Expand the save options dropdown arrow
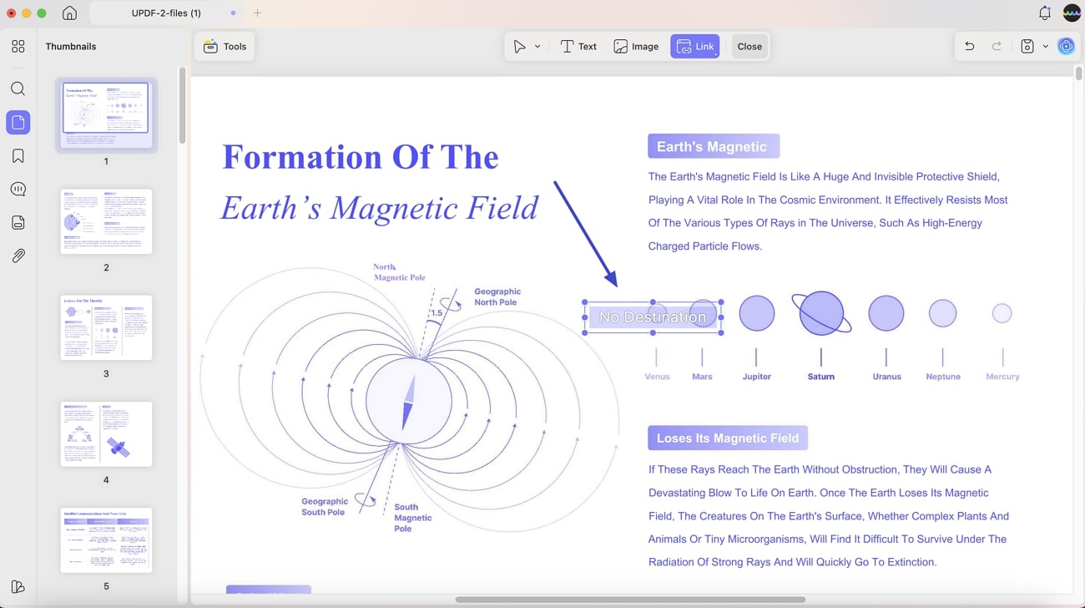Viewport: 1085px width, 608px height. [1045, 47]
